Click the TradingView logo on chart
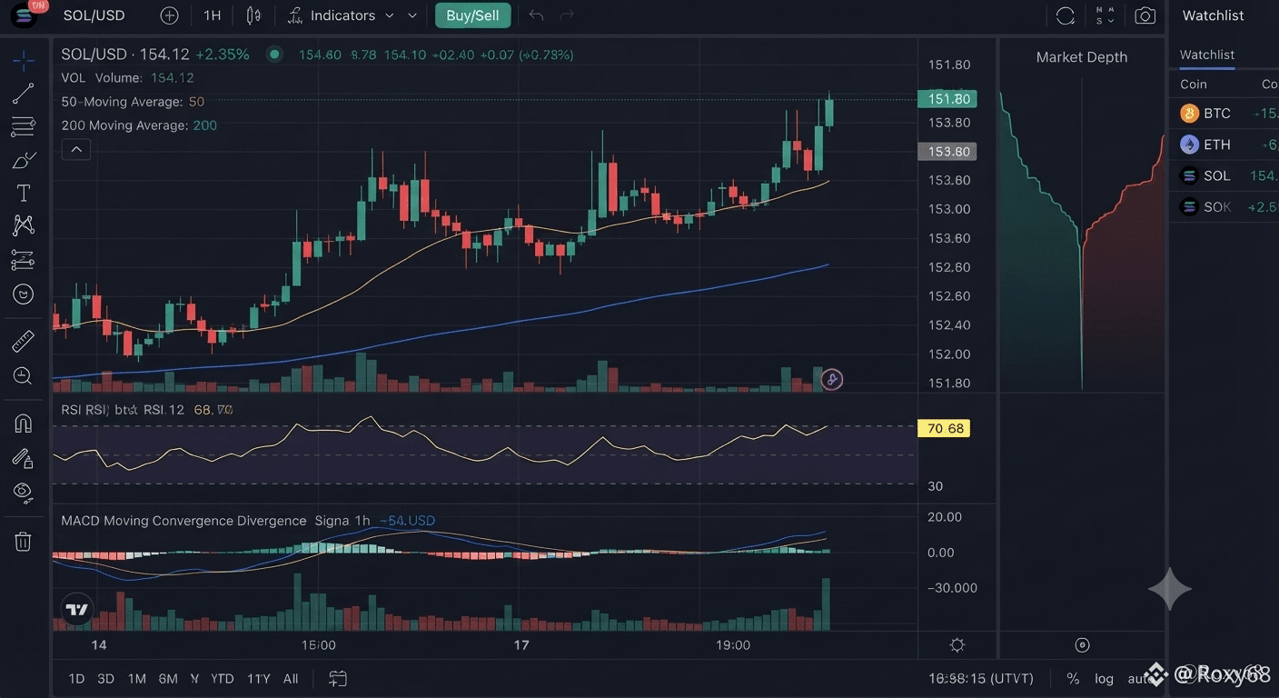The width and height of the screenshot is (1279, 698). [x=77, y=610]
